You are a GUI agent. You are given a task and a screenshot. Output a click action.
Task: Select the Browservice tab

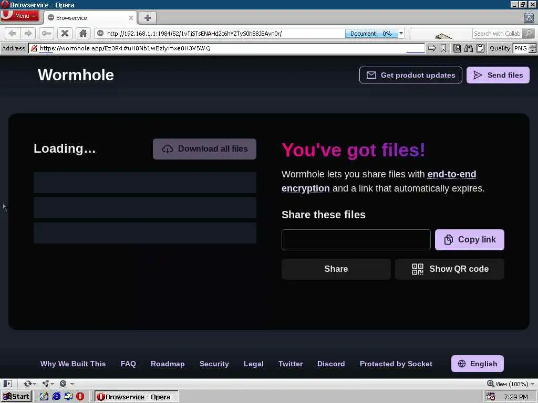point(90,18)
